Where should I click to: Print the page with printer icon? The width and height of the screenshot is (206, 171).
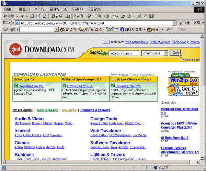[x=123, y=16]
